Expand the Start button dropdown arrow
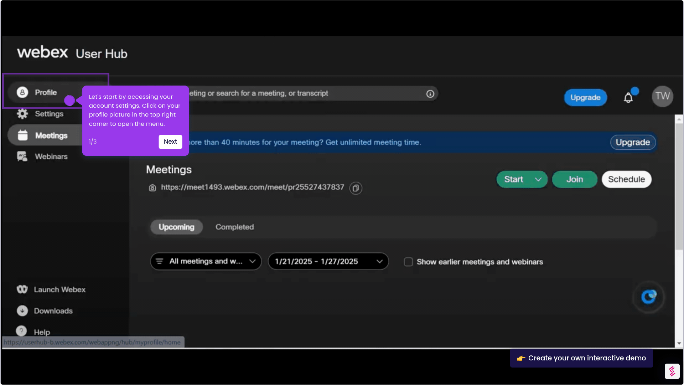The width and height of the screenshot is (684, 385). tap(538, 179)
